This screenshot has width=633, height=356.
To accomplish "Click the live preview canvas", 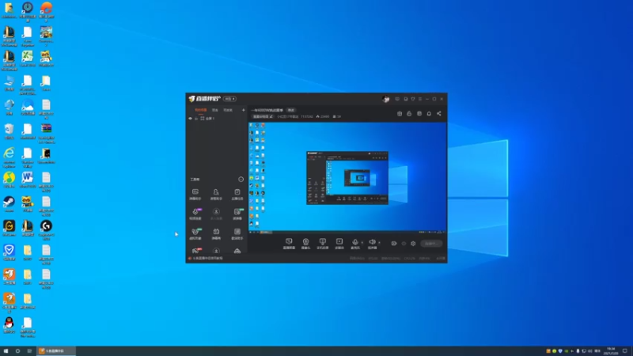I will 347,177.
